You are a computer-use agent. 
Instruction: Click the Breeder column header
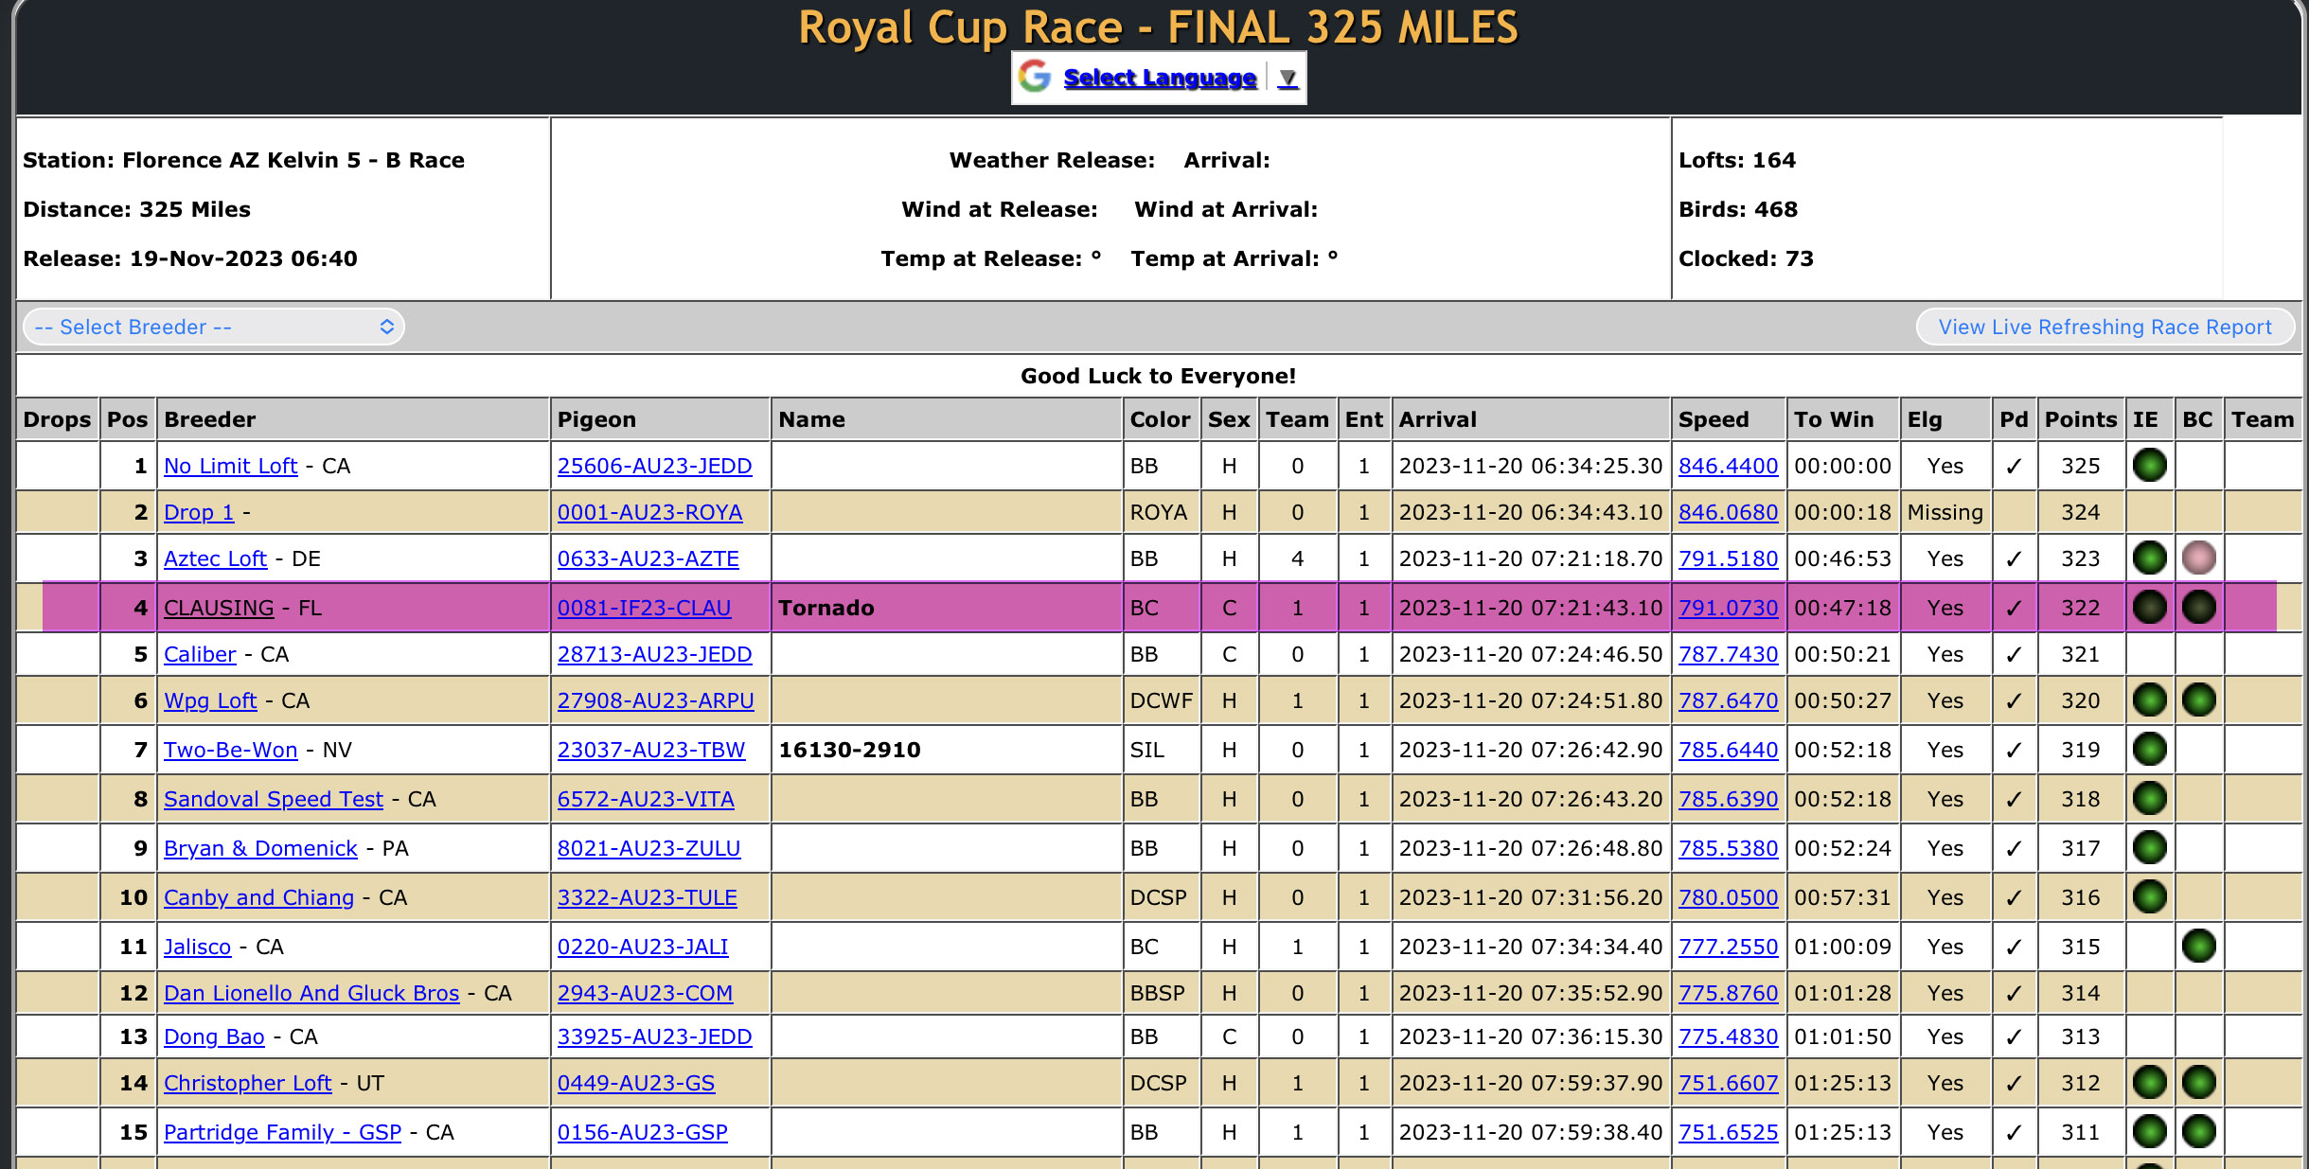[210, 419]
